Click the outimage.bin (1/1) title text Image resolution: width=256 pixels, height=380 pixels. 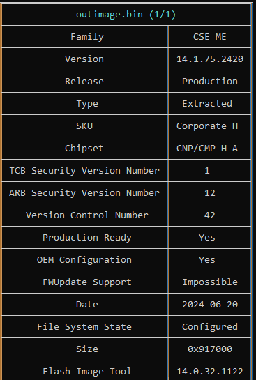pyautogui.click(x=126, y=15)
